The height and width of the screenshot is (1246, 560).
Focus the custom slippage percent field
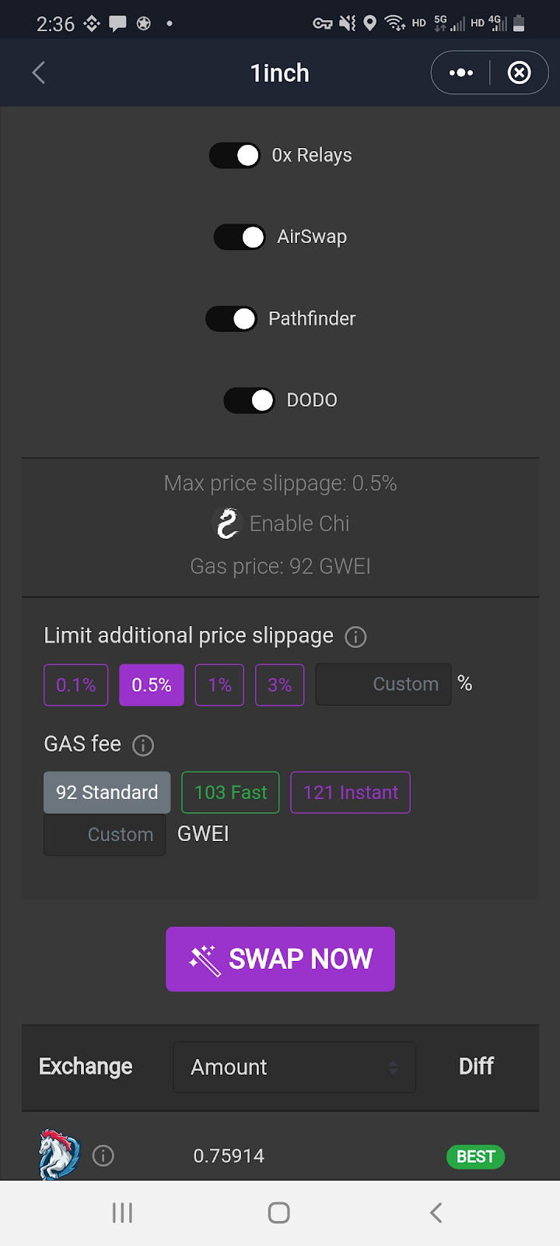click(383, 684)
